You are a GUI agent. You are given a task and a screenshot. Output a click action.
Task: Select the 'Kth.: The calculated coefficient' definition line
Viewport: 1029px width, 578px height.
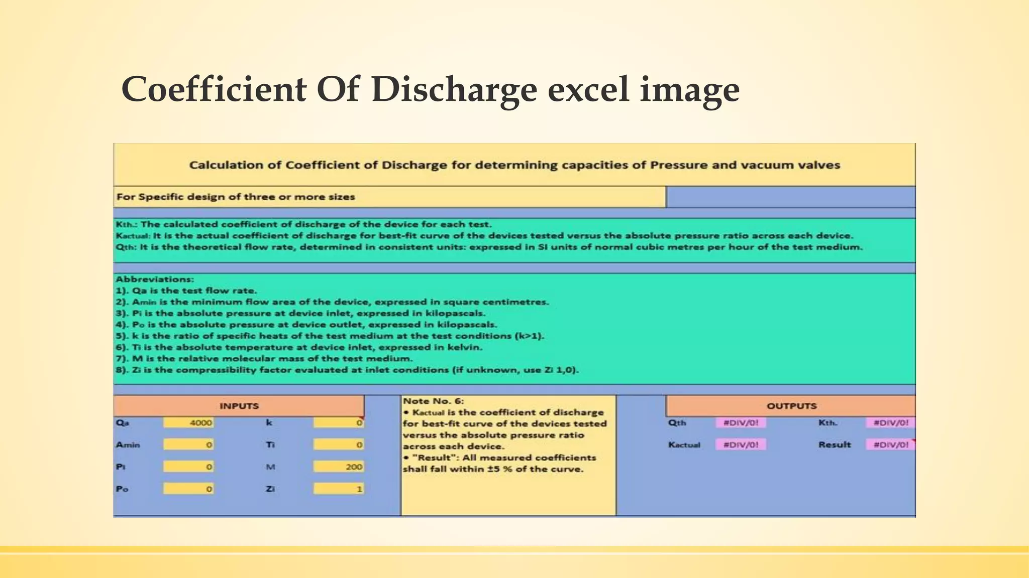[304, 224]
